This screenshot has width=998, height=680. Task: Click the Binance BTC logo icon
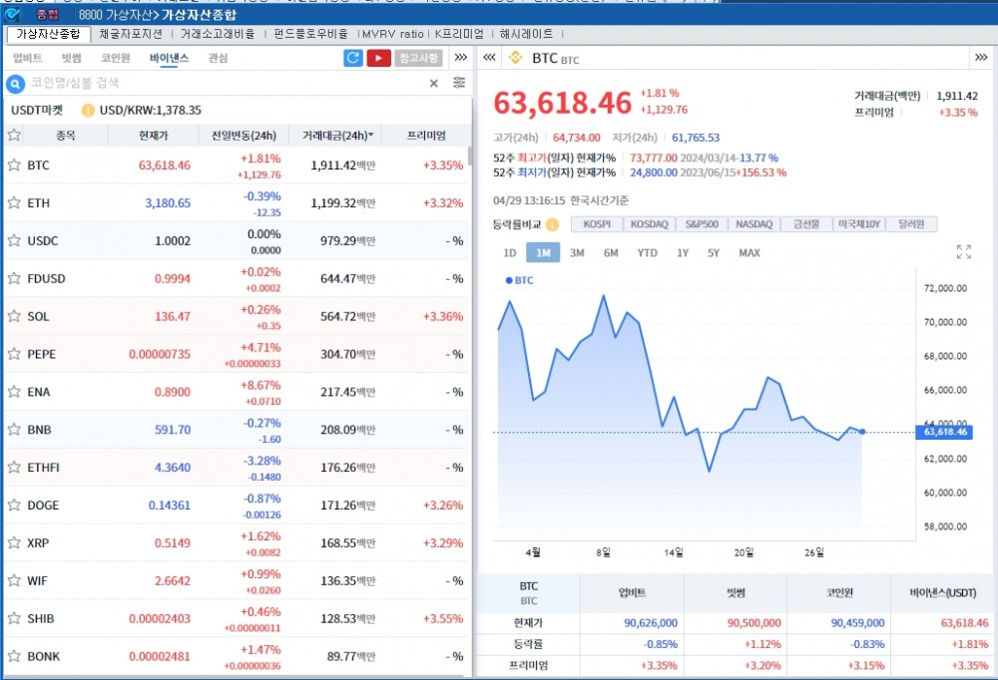click(x=517, y=58)
